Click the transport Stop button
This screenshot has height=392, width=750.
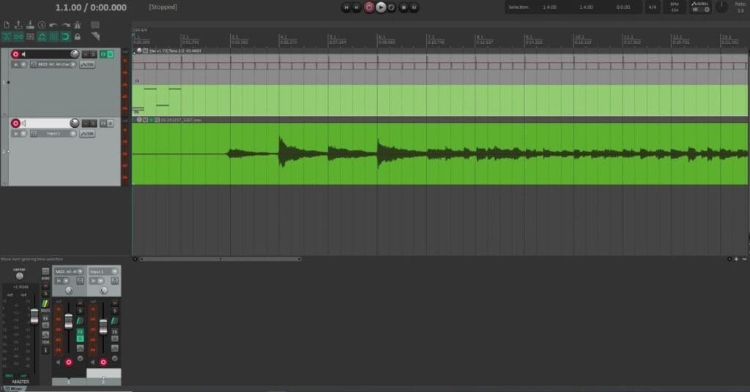[404, 7]
